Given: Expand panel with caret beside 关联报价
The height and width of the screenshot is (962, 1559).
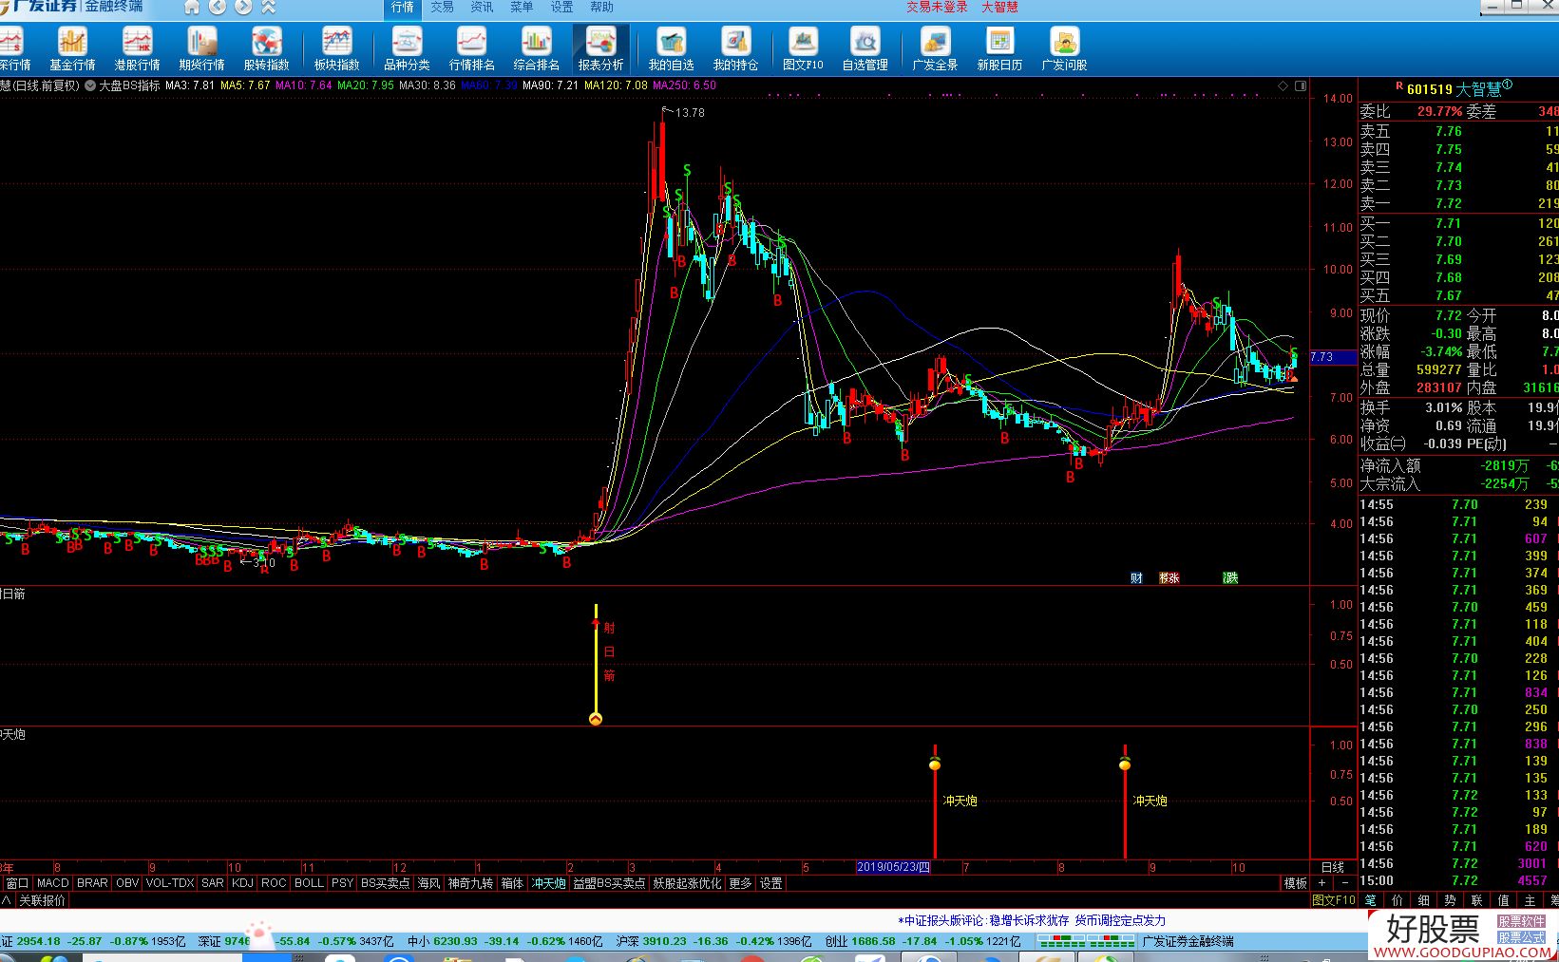Looking at the screenshot, I should tap(6, 900).
